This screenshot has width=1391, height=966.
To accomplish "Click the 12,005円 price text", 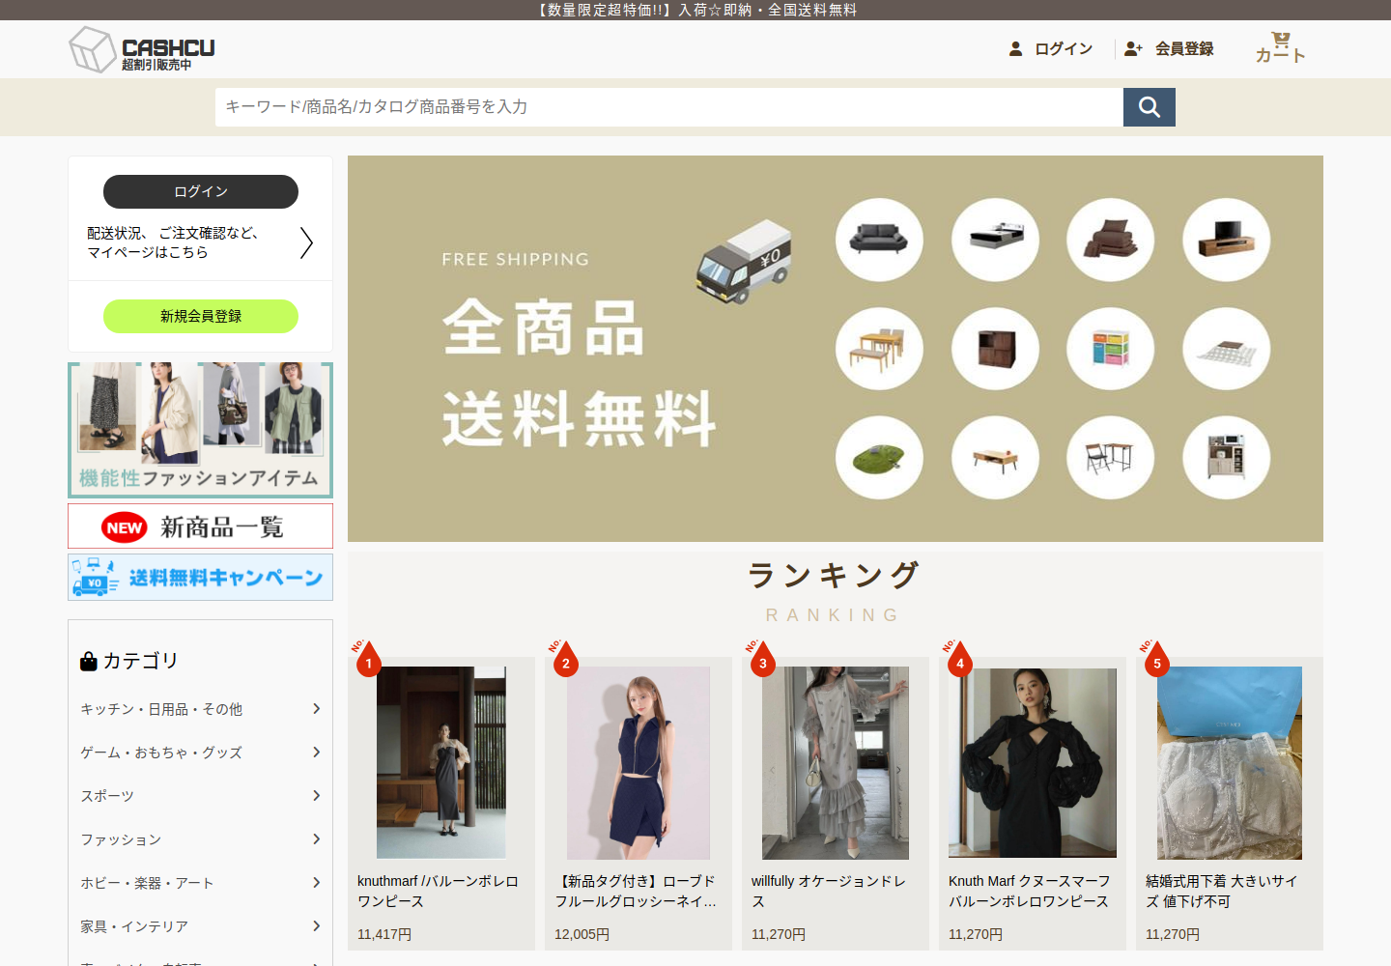I will click(x=582, y=934).
